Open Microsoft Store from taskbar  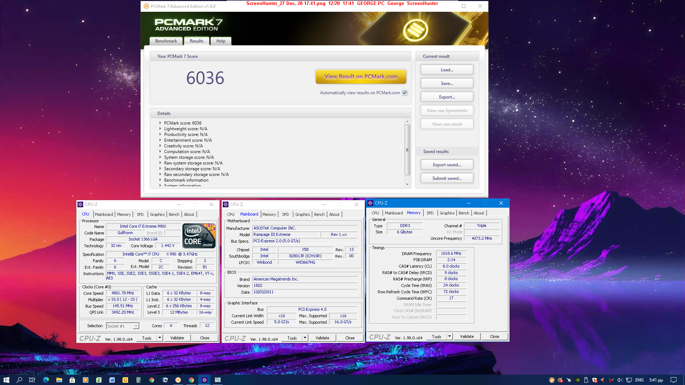coord(72,380)
